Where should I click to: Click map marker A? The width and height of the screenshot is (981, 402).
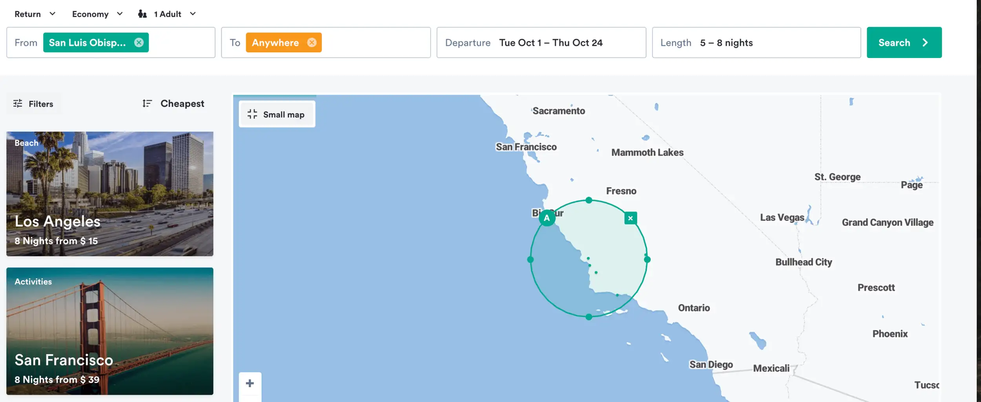[547, 218]
